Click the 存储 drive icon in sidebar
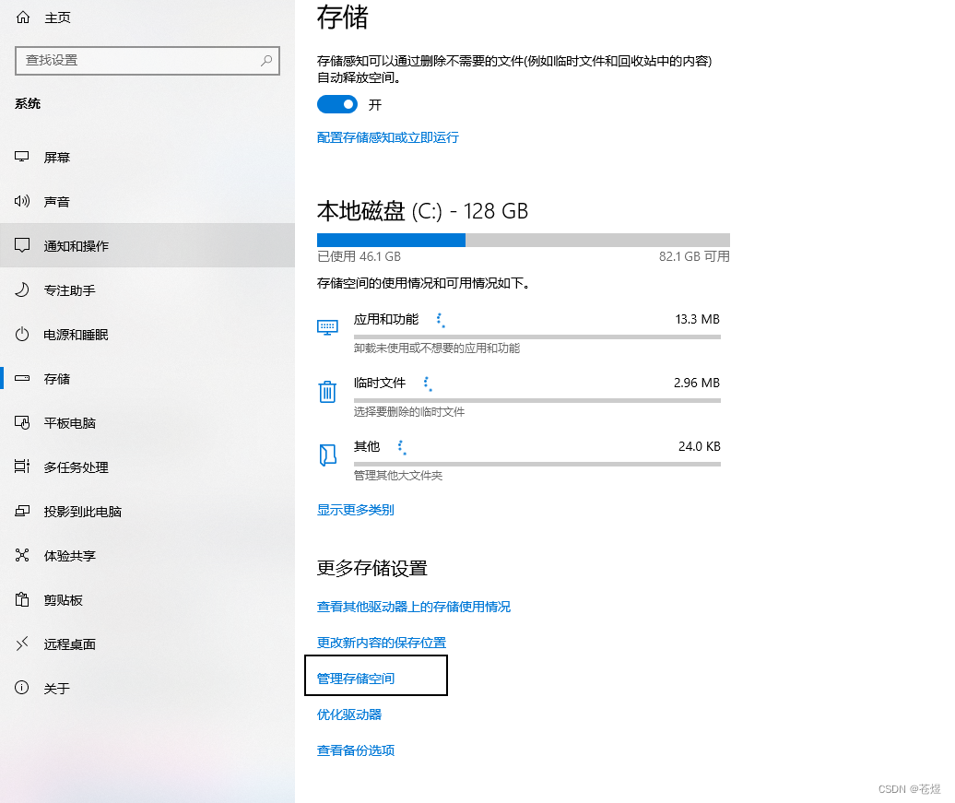This screenshot has height=803, width=955. [x=22, y=378]
